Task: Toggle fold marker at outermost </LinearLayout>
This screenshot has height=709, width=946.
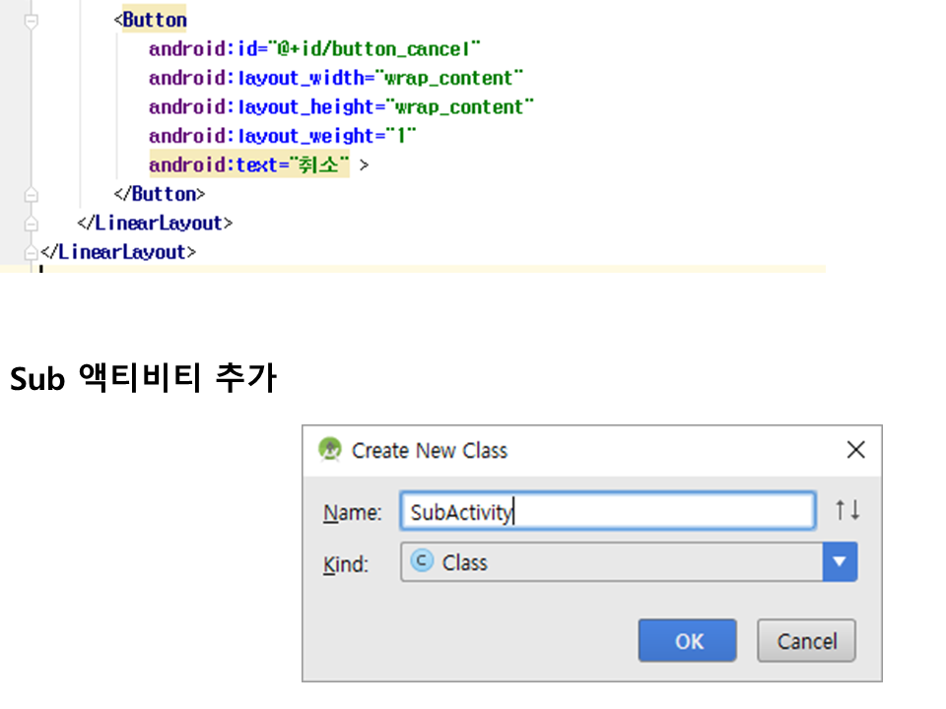Action: coord(32,252)
